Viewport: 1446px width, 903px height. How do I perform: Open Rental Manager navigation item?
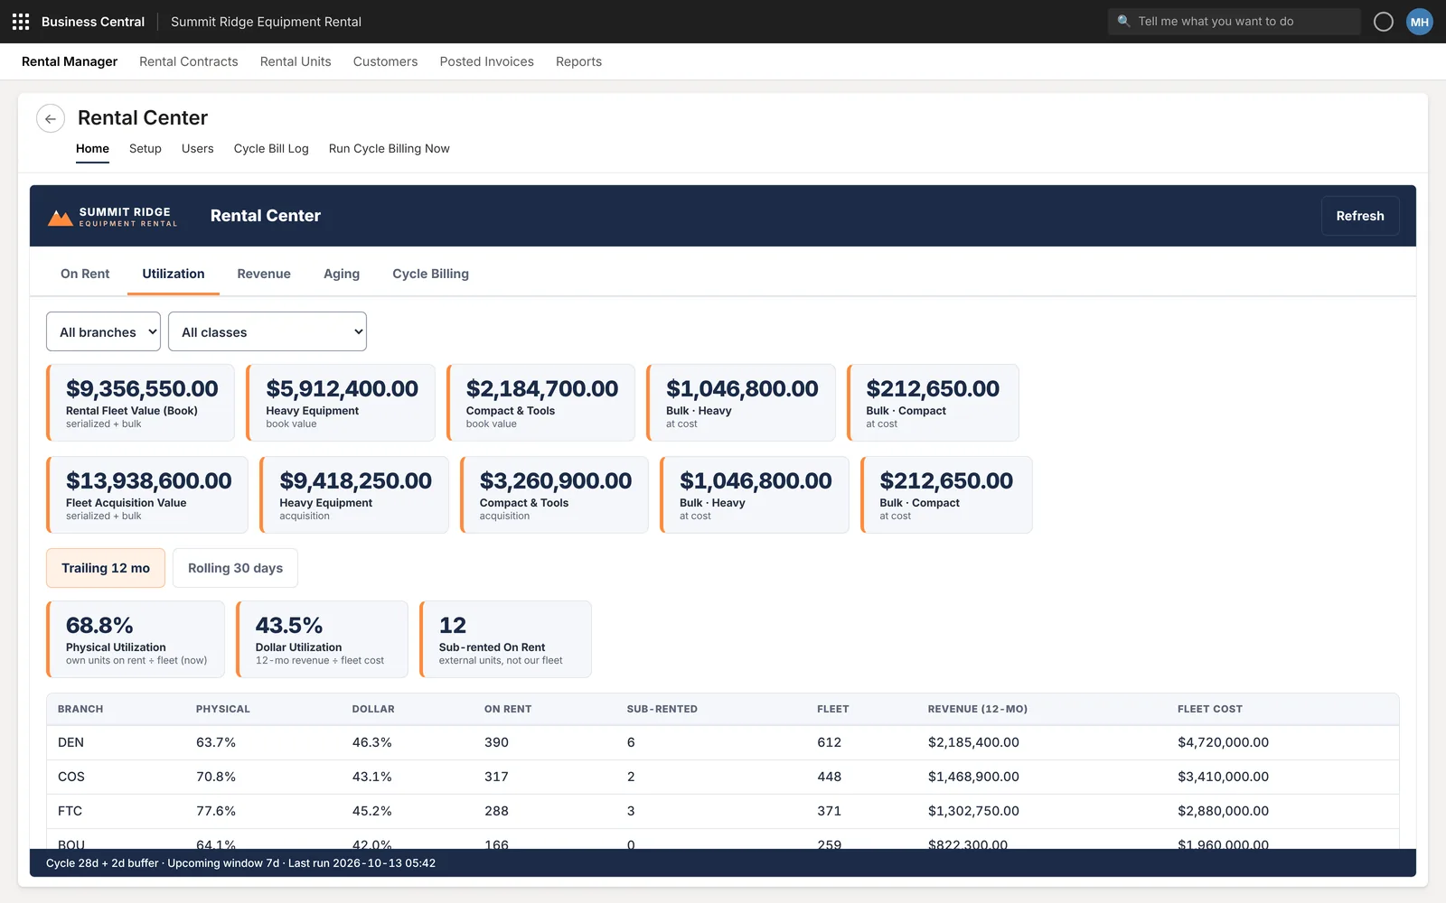click(70, 61)
